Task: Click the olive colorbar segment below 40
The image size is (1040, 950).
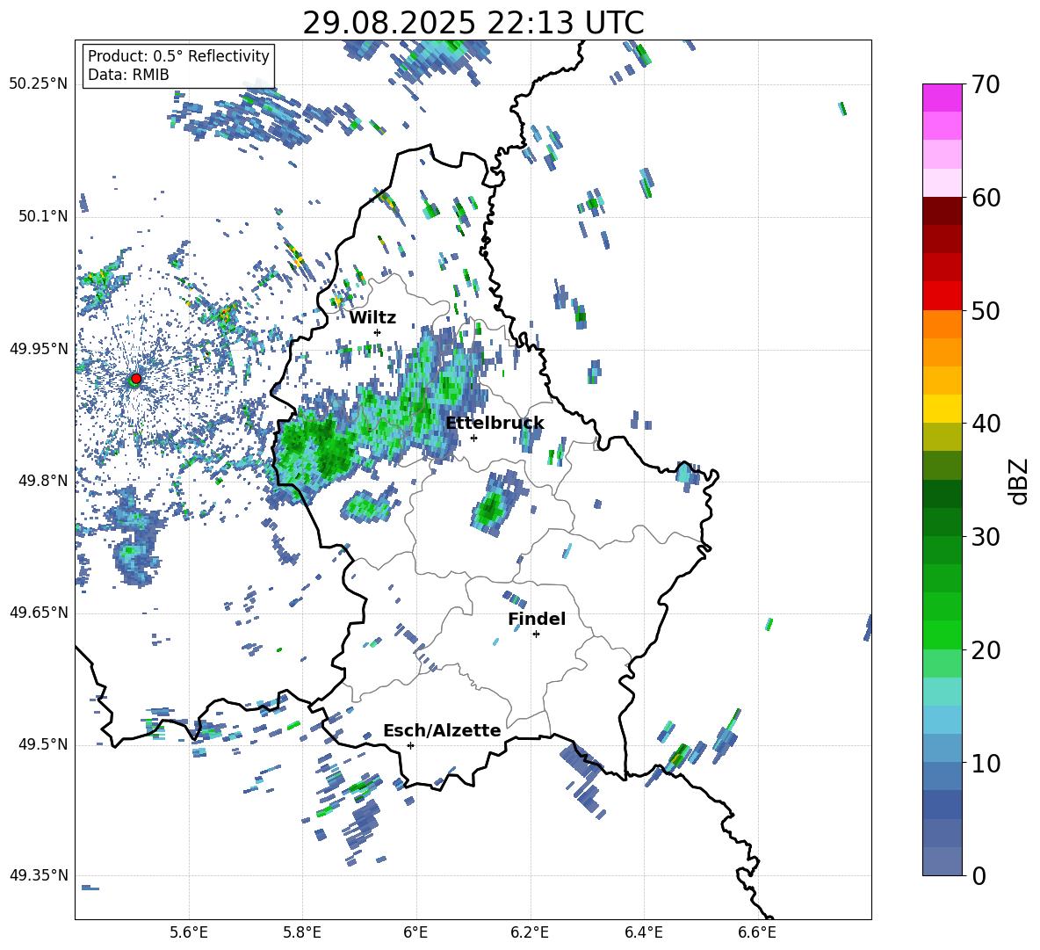Action: (x=942, y=437)
